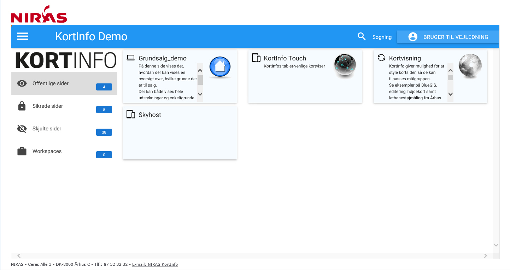Screen dimensions: 510x270
Task: Open the KortInfo Touch page title
Action: click(x=285, y=58)
